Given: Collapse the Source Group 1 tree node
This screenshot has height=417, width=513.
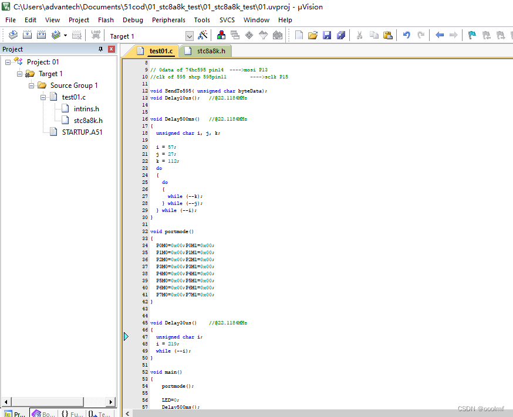Looking at the screenshot, I should click(x=31, y=85).
